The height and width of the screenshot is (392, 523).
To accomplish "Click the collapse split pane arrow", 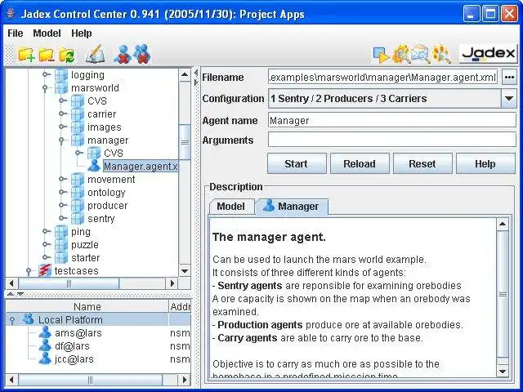I will point(196,73).
